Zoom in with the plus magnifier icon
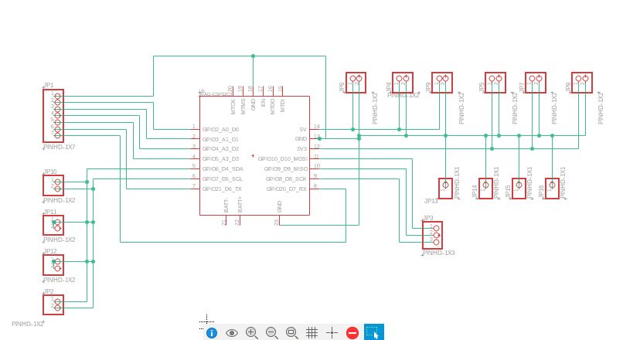Viewport: 640px width, 340px height. click(251, 332)
